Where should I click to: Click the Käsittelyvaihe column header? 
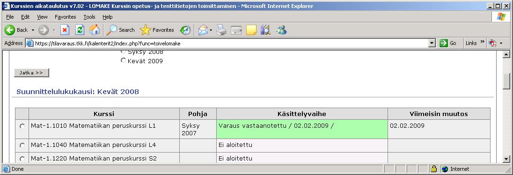302,114
